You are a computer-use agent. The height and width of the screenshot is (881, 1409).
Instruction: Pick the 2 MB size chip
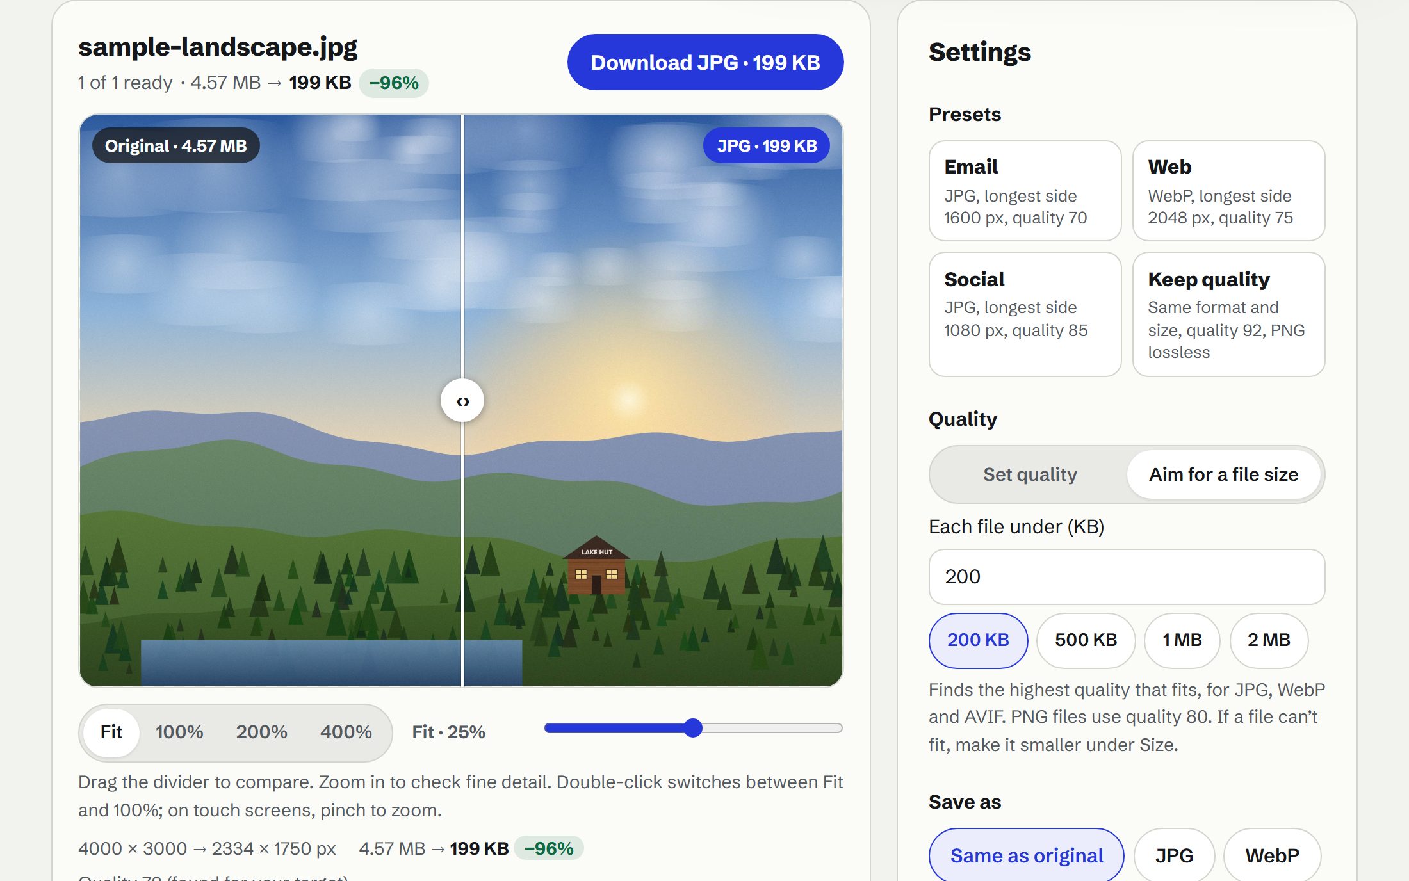coord(1269,640)
